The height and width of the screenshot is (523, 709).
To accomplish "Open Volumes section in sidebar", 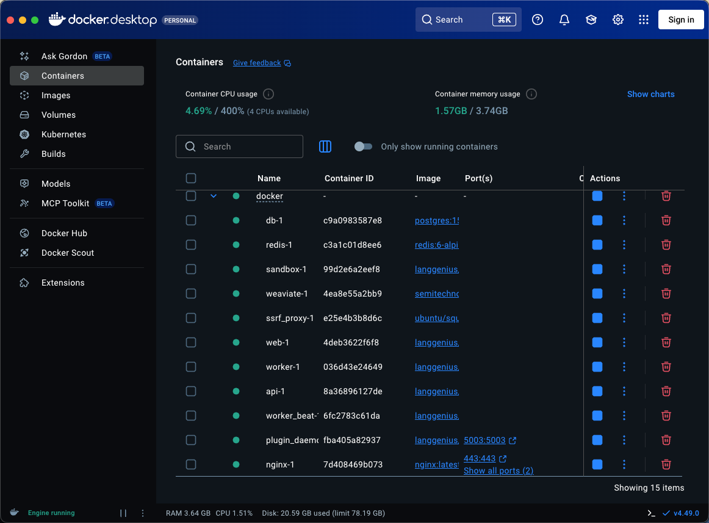I will click(58, 115).
